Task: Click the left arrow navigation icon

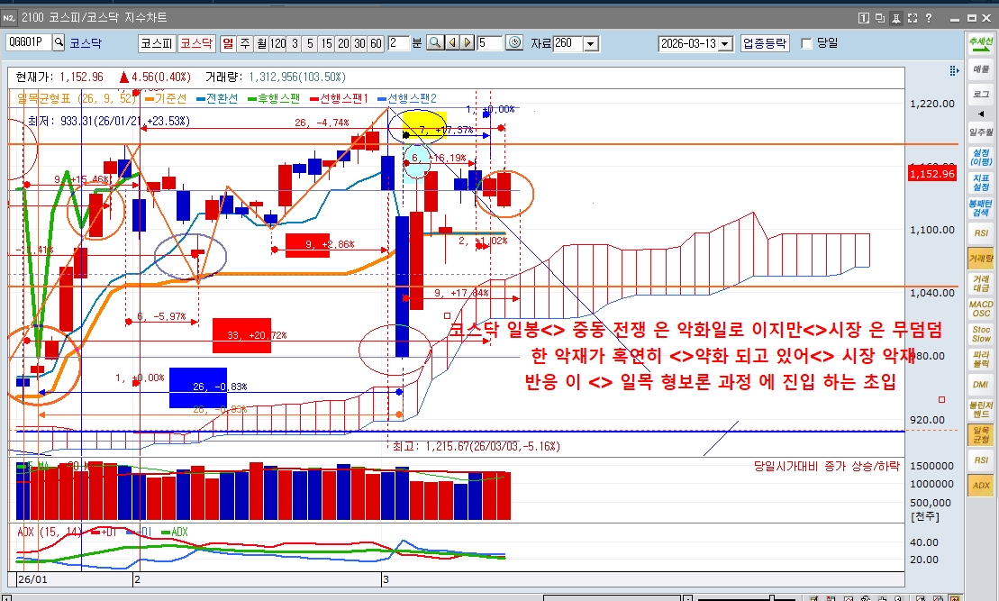Action: [451, 42]
